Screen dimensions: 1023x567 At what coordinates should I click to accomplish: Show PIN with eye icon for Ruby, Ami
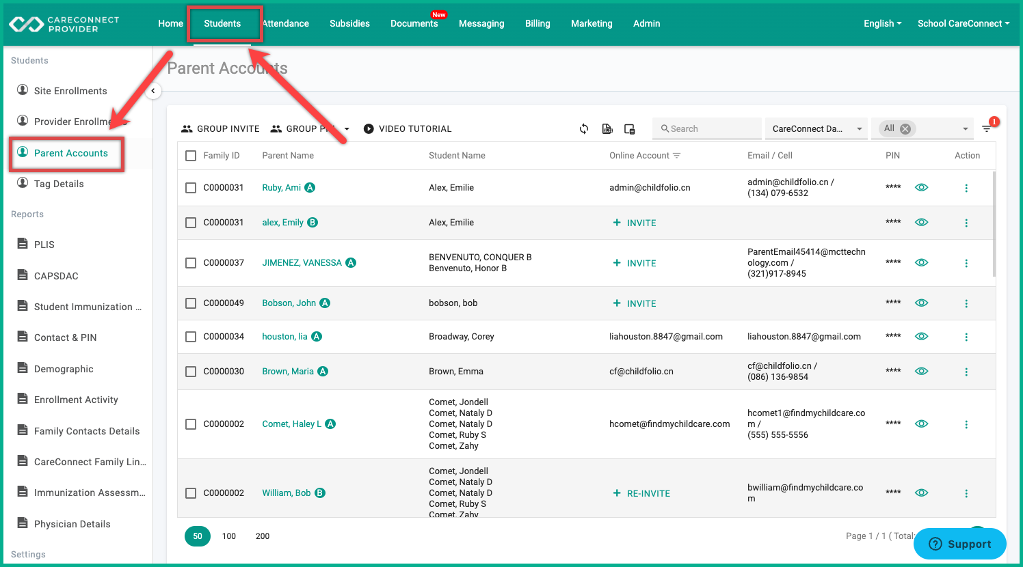click(x=922, y=187)
